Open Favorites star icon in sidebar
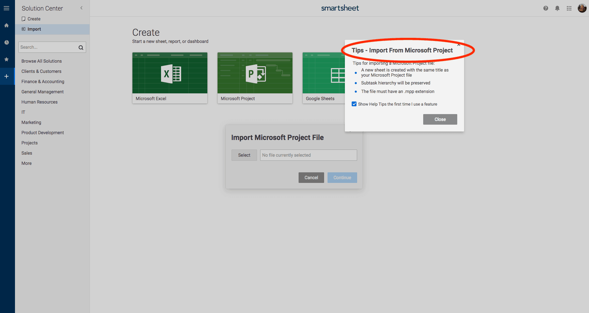 click(6, 59)
